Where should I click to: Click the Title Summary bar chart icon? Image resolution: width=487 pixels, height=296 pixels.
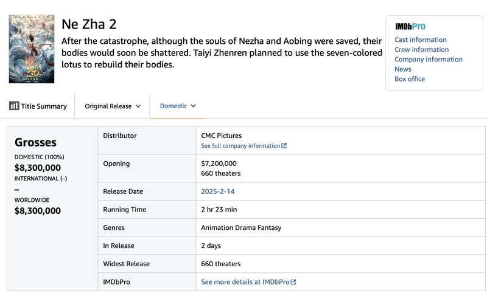14,106
